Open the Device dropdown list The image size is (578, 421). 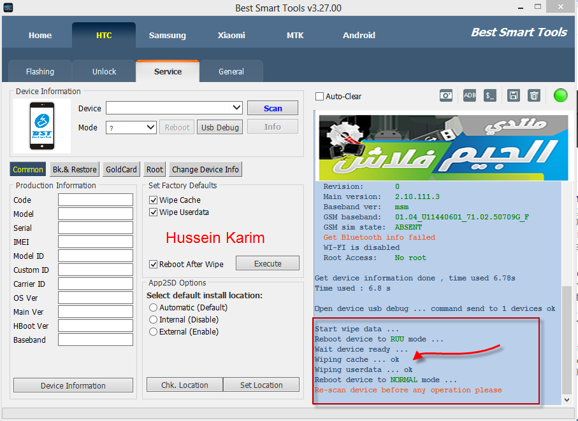[236, 108]
